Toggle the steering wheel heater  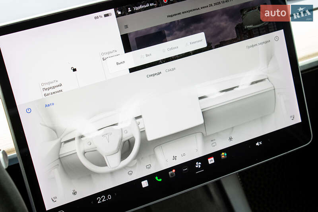pyautogui.click(x=74, y=192)
